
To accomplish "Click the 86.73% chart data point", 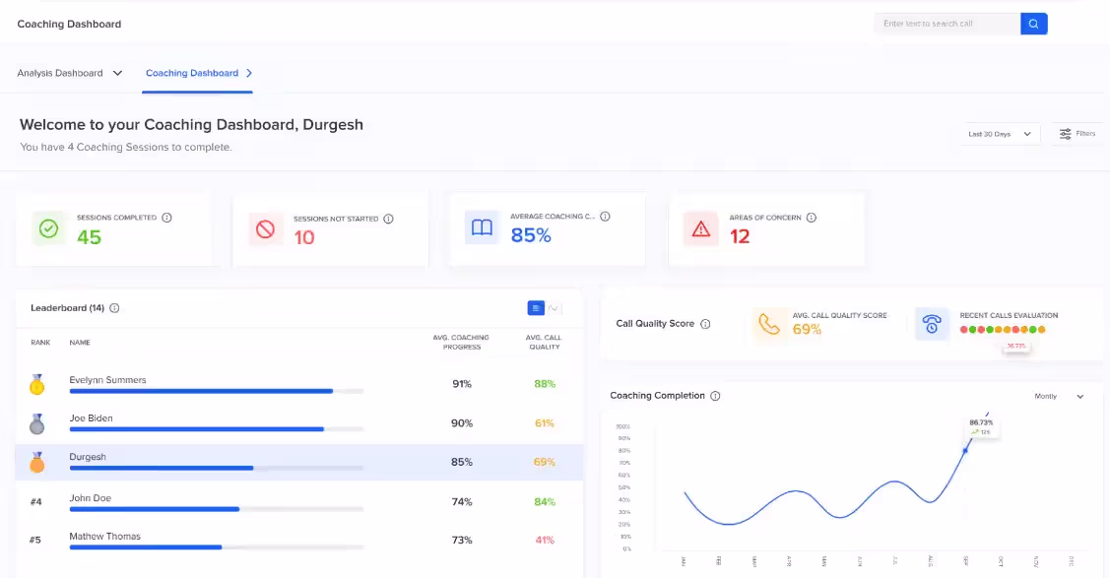I will click(965, 451).
